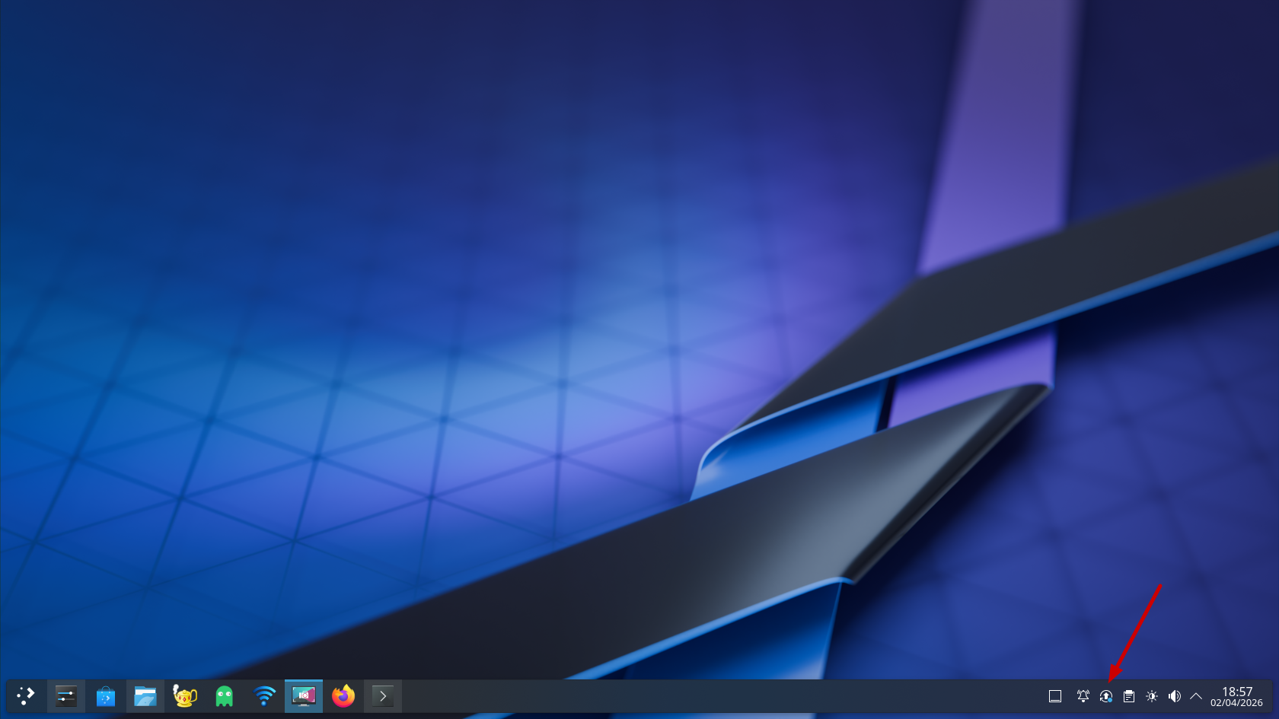Show clipboard history from system tray
Screen dimensions: 1279x719
[1129, 696]
